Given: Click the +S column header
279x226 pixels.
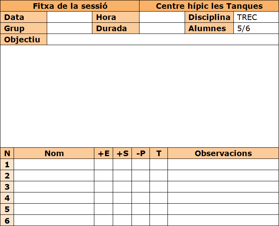Looking at the screenshot, I should (122, 153).
